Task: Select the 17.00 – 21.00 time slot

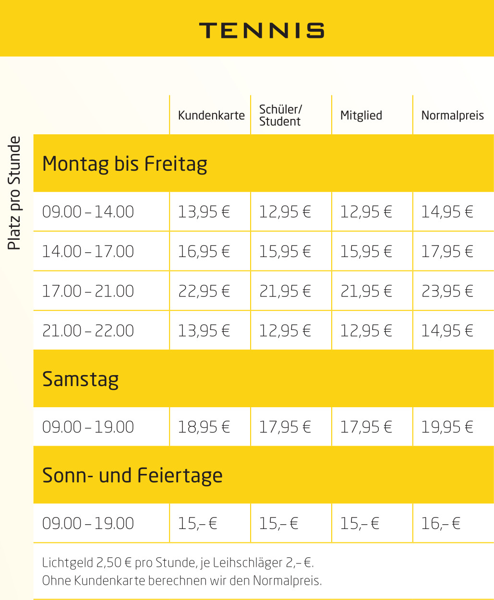Action: [88, 291]
